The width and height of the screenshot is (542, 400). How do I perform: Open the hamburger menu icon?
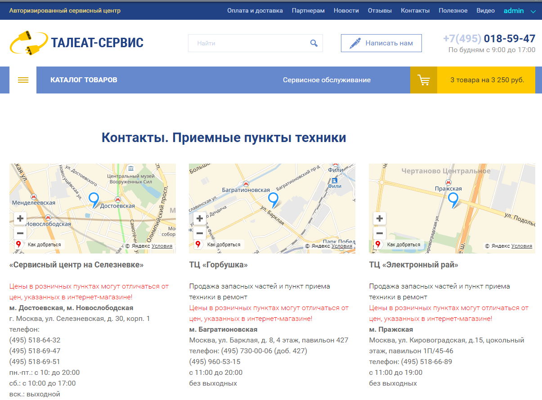23,80
